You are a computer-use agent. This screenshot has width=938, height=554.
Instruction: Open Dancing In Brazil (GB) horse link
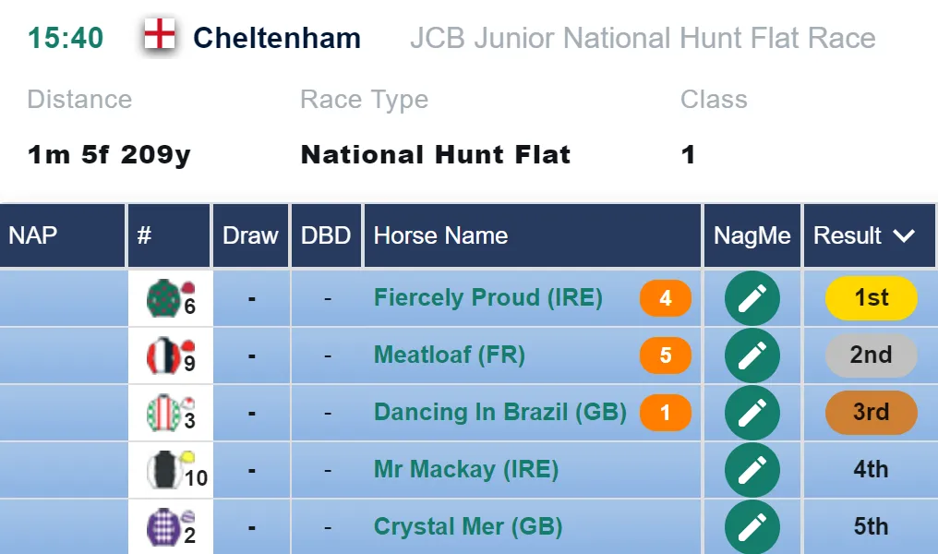(x=500, y=412)
